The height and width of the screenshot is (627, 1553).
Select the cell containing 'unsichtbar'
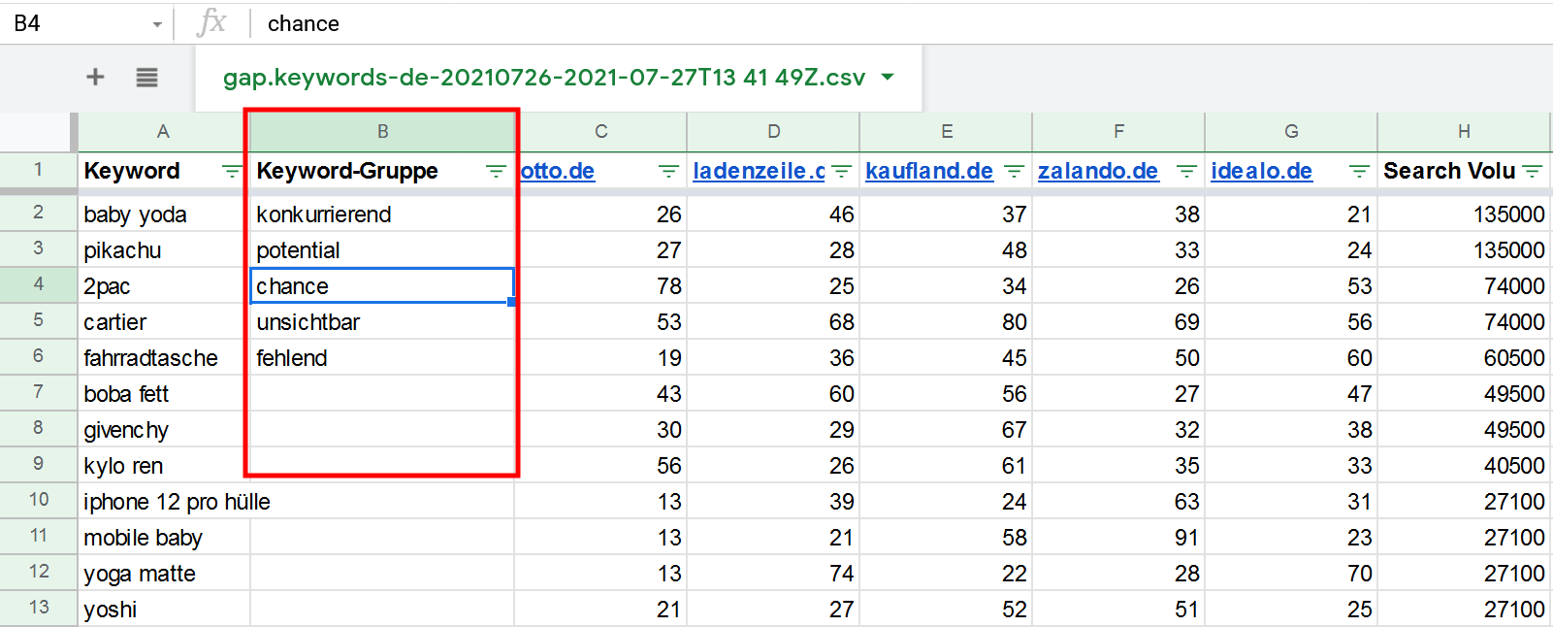click(381, 322)
